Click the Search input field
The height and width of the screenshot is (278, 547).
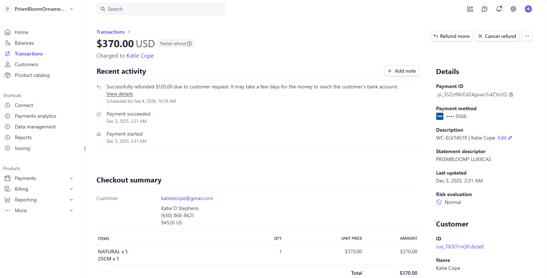pyautogui.click(x=161, y=9)
